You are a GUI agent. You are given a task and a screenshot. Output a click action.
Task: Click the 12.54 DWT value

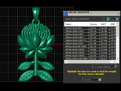click(x=104, y=28)
